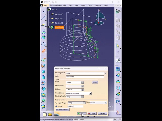Click the Law... button
This screenshot has height=121, width=162.
(95, 82)
